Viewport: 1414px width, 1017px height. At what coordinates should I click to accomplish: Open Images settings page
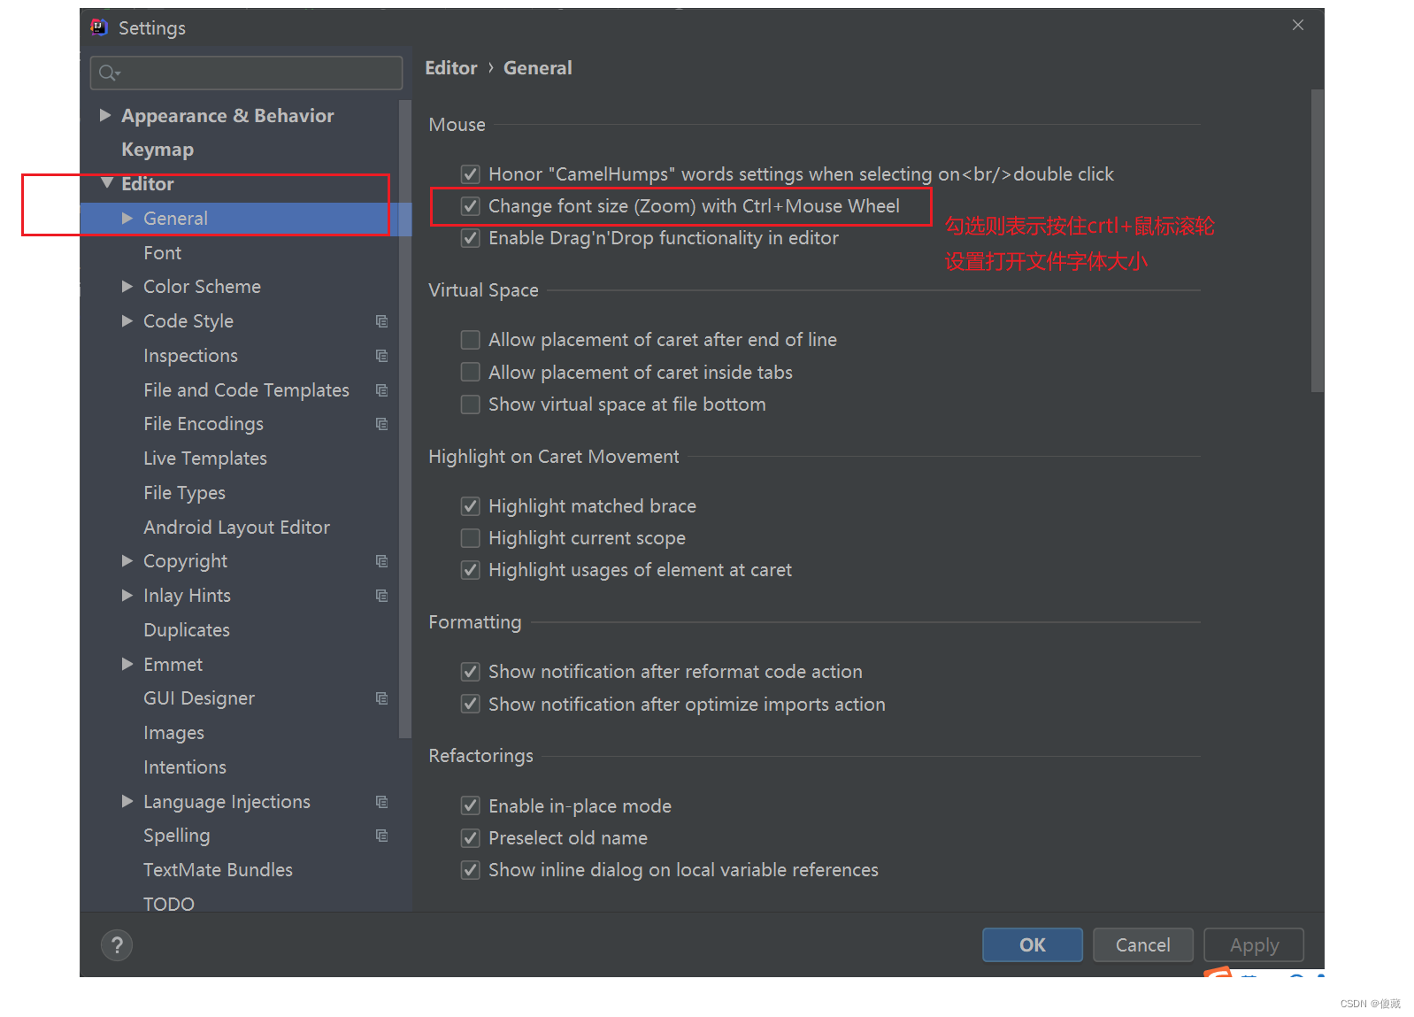[x=174, y=733]
